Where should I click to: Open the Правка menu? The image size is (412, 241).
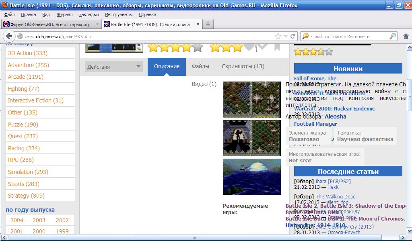29,14
